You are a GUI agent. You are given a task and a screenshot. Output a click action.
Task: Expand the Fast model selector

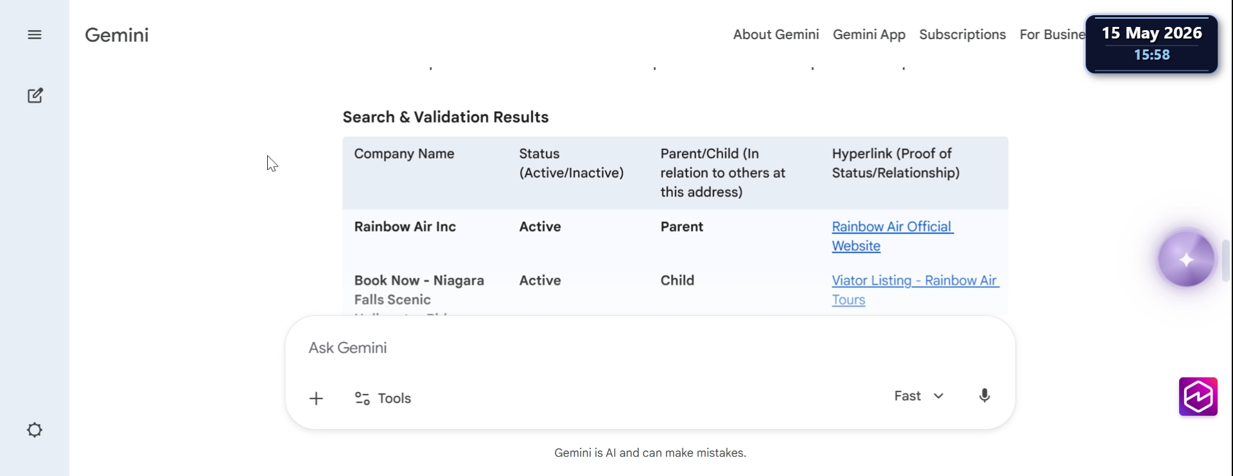pos(919,396)
